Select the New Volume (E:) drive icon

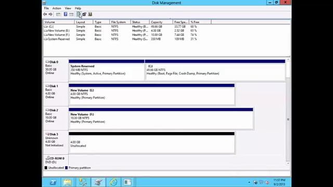46,31
